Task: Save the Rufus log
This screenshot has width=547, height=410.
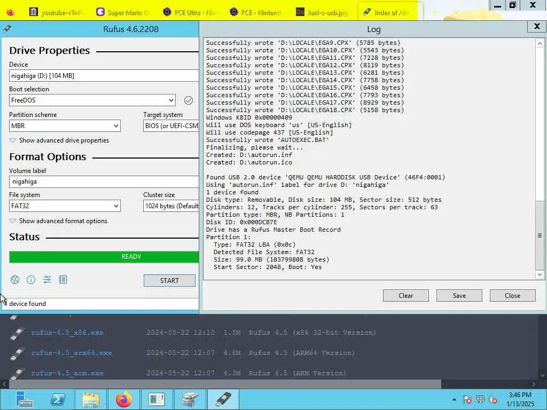Action: pos(459,296)
